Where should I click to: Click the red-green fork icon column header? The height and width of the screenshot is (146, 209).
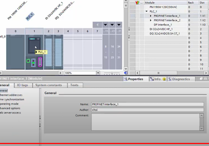[137, 3]
